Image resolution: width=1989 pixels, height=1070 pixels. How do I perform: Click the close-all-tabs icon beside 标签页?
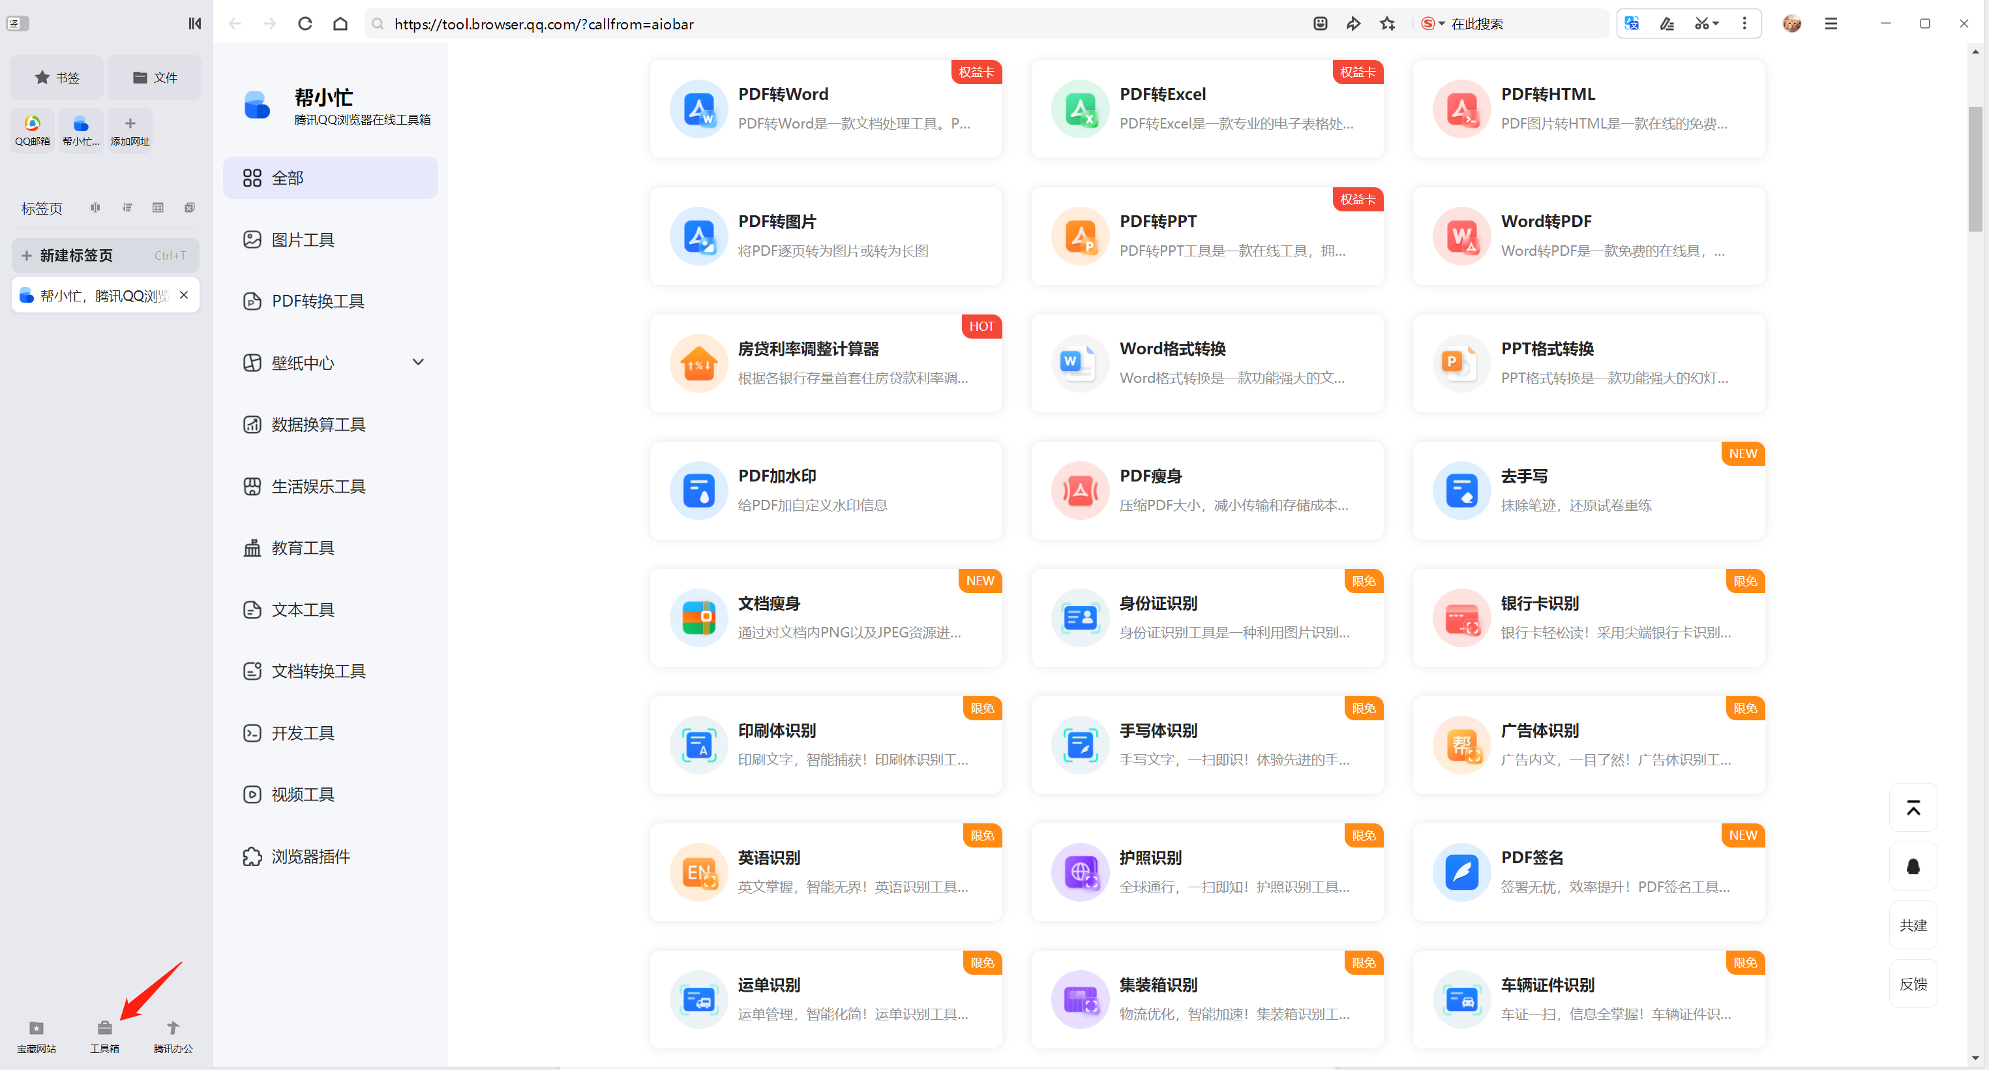(x=189, y=208)
